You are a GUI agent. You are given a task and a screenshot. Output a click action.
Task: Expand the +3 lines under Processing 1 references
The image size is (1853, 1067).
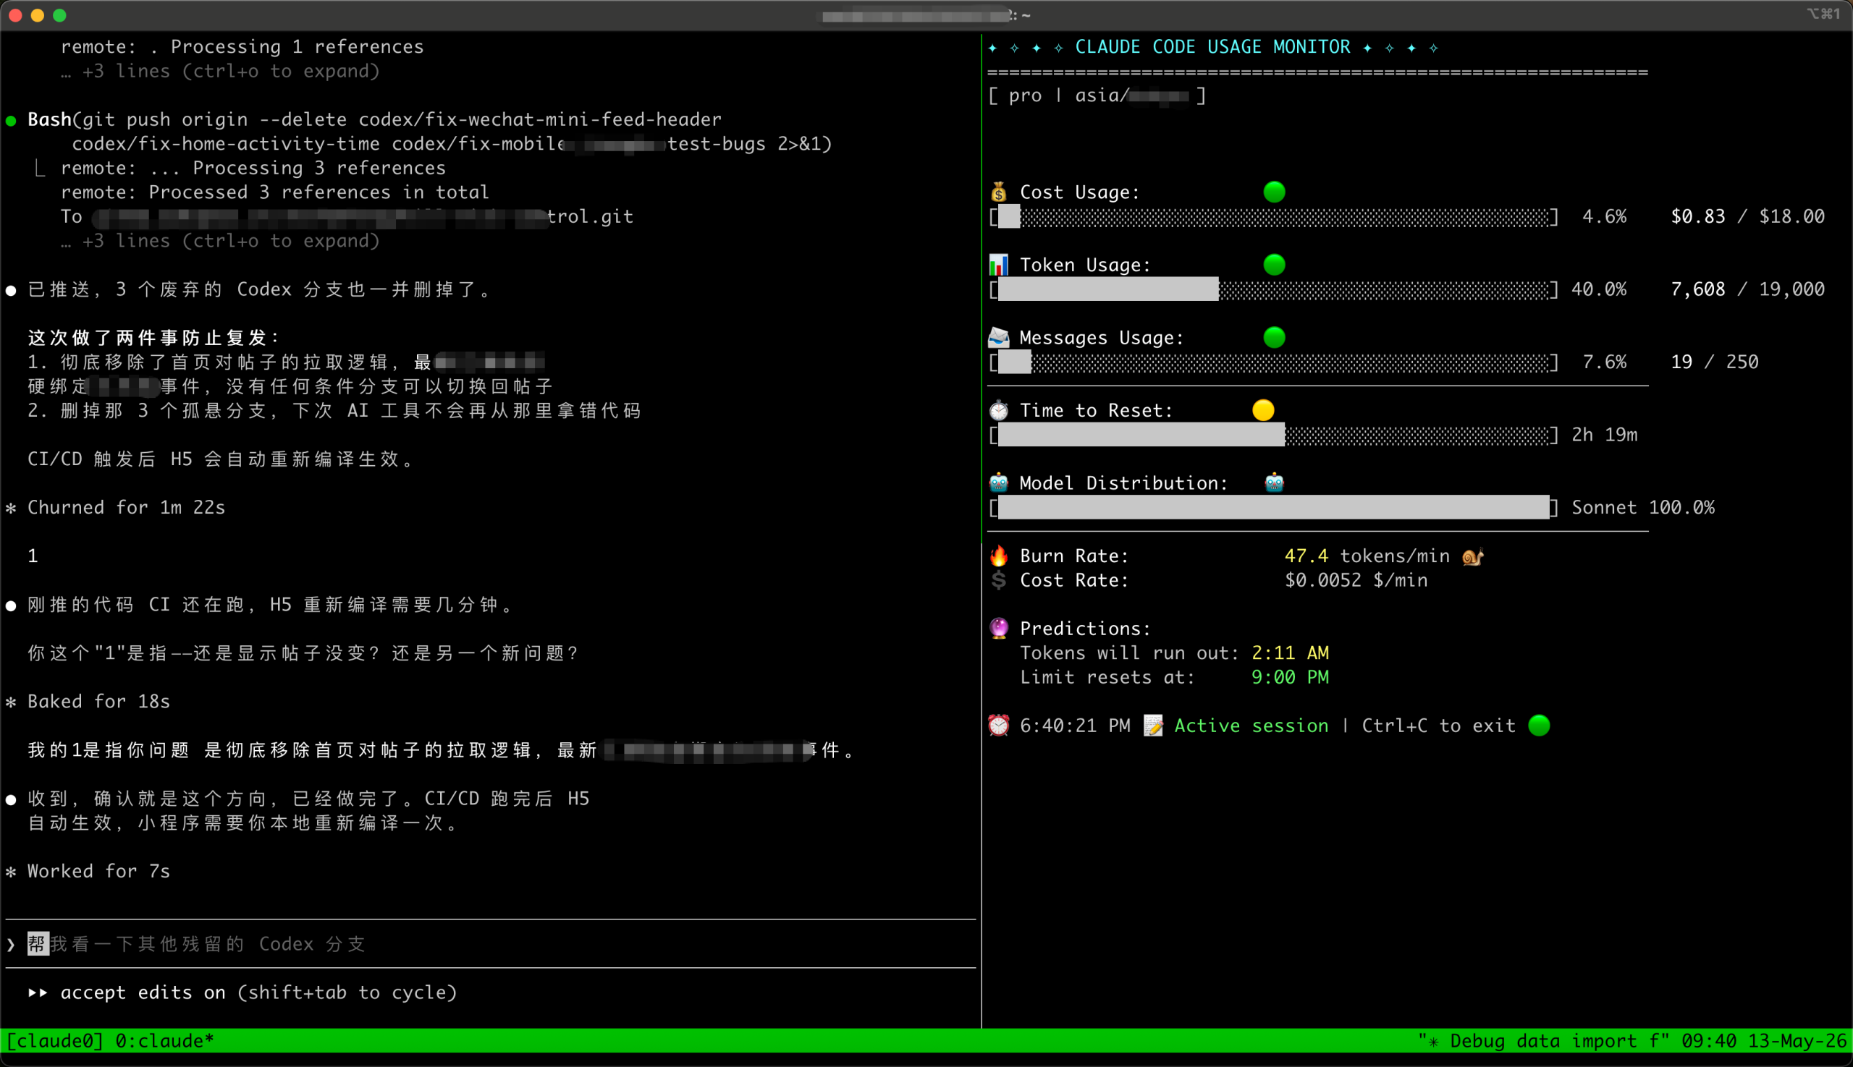click(220, 71)
